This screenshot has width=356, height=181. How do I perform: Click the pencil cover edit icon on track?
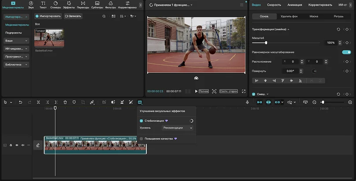[38, 145]
